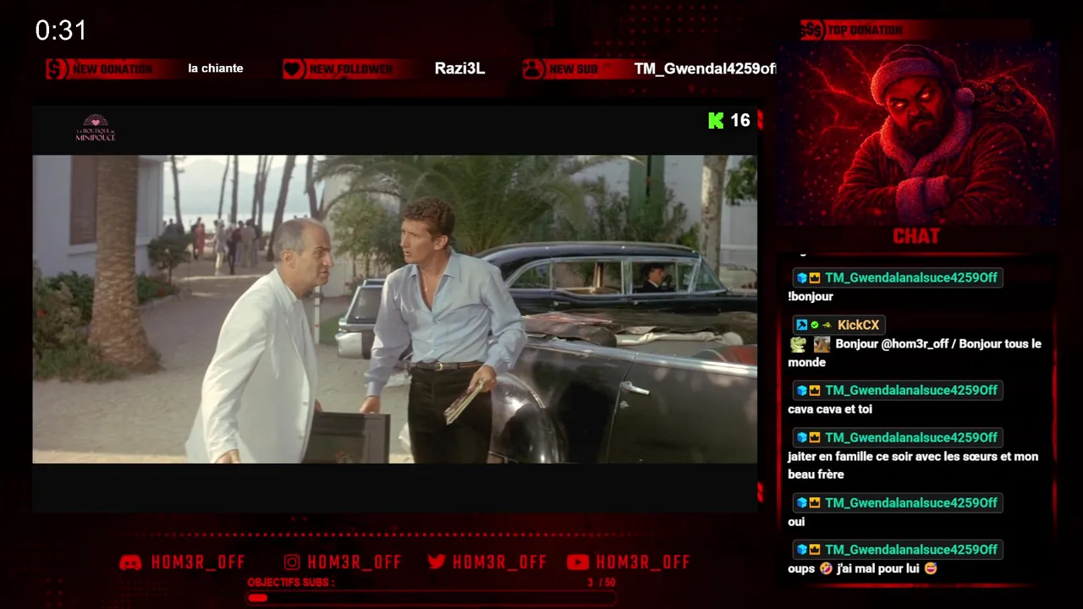Click HOM3R_OFF next to the Instagram icon

[355, 562]
